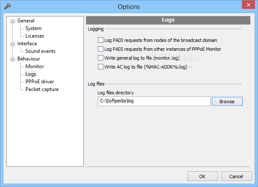The width and height of the screenshot is (258, 187).
Task: Confirm with the OK button
Action: tap(203, 176)
